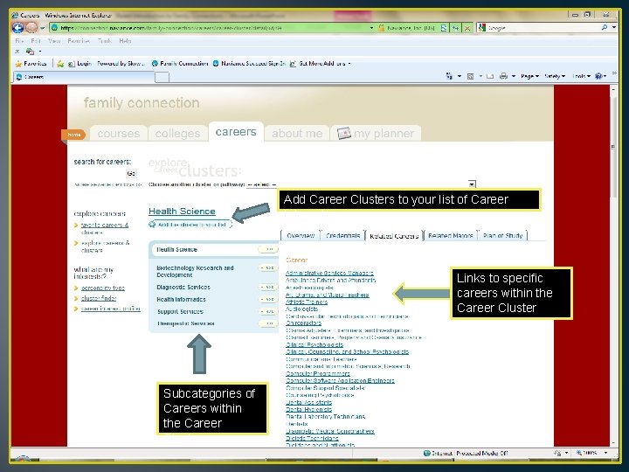Click the add button for Health Informatics
Image resolution: width=629 pixels, height=472 pixels.
[267, 300]
